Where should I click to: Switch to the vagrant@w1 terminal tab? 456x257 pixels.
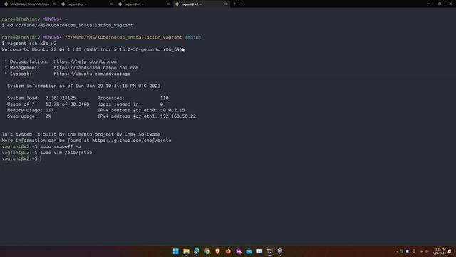pos(143,4)
